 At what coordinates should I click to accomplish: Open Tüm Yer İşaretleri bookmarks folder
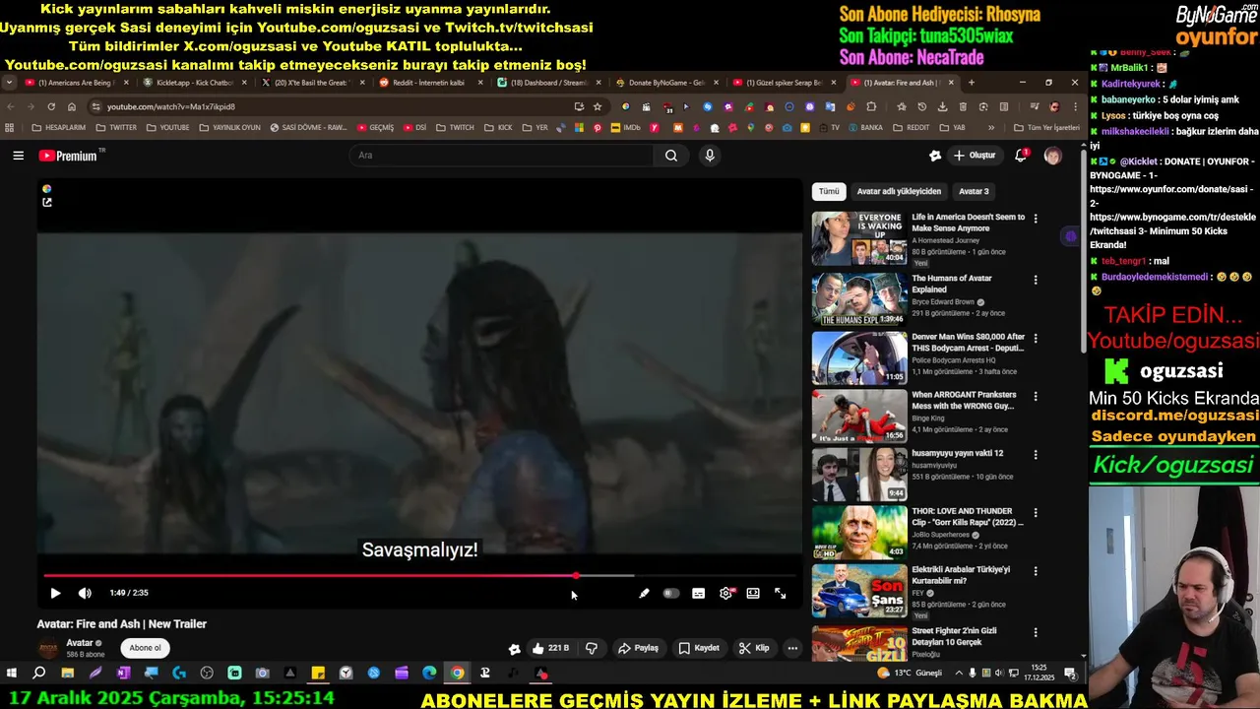pyautogui.click(x=1045, y=127)
